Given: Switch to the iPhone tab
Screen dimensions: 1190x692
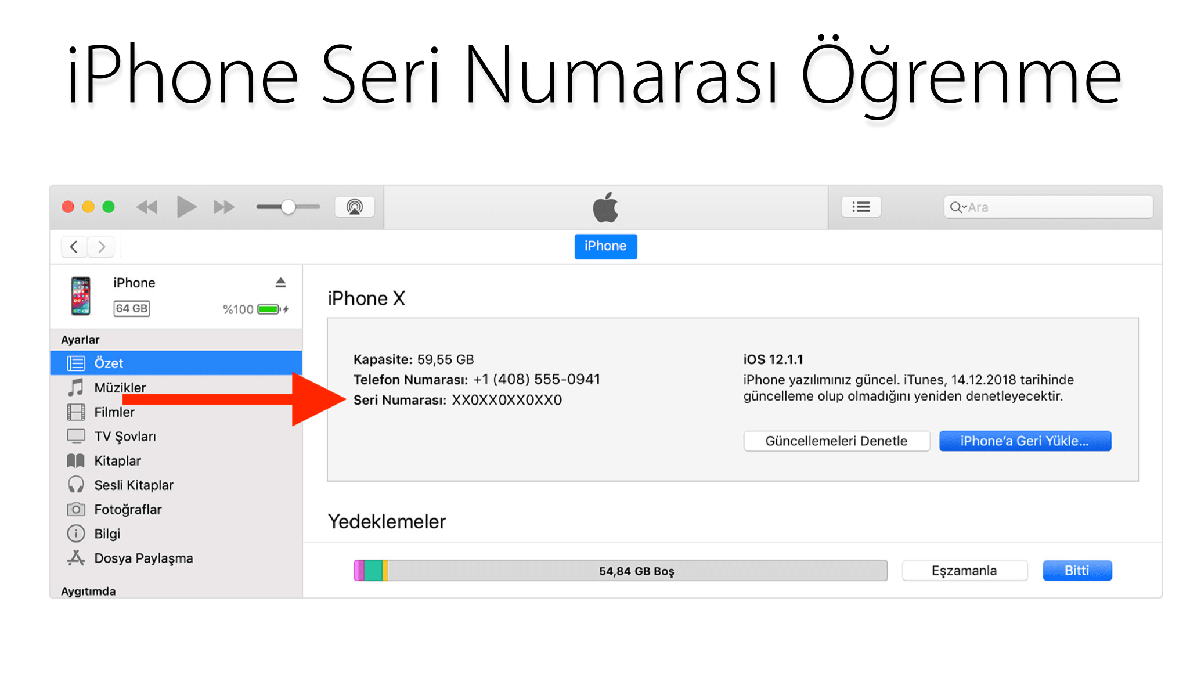Looking at the screenshot, I should [x=605, y=246].
